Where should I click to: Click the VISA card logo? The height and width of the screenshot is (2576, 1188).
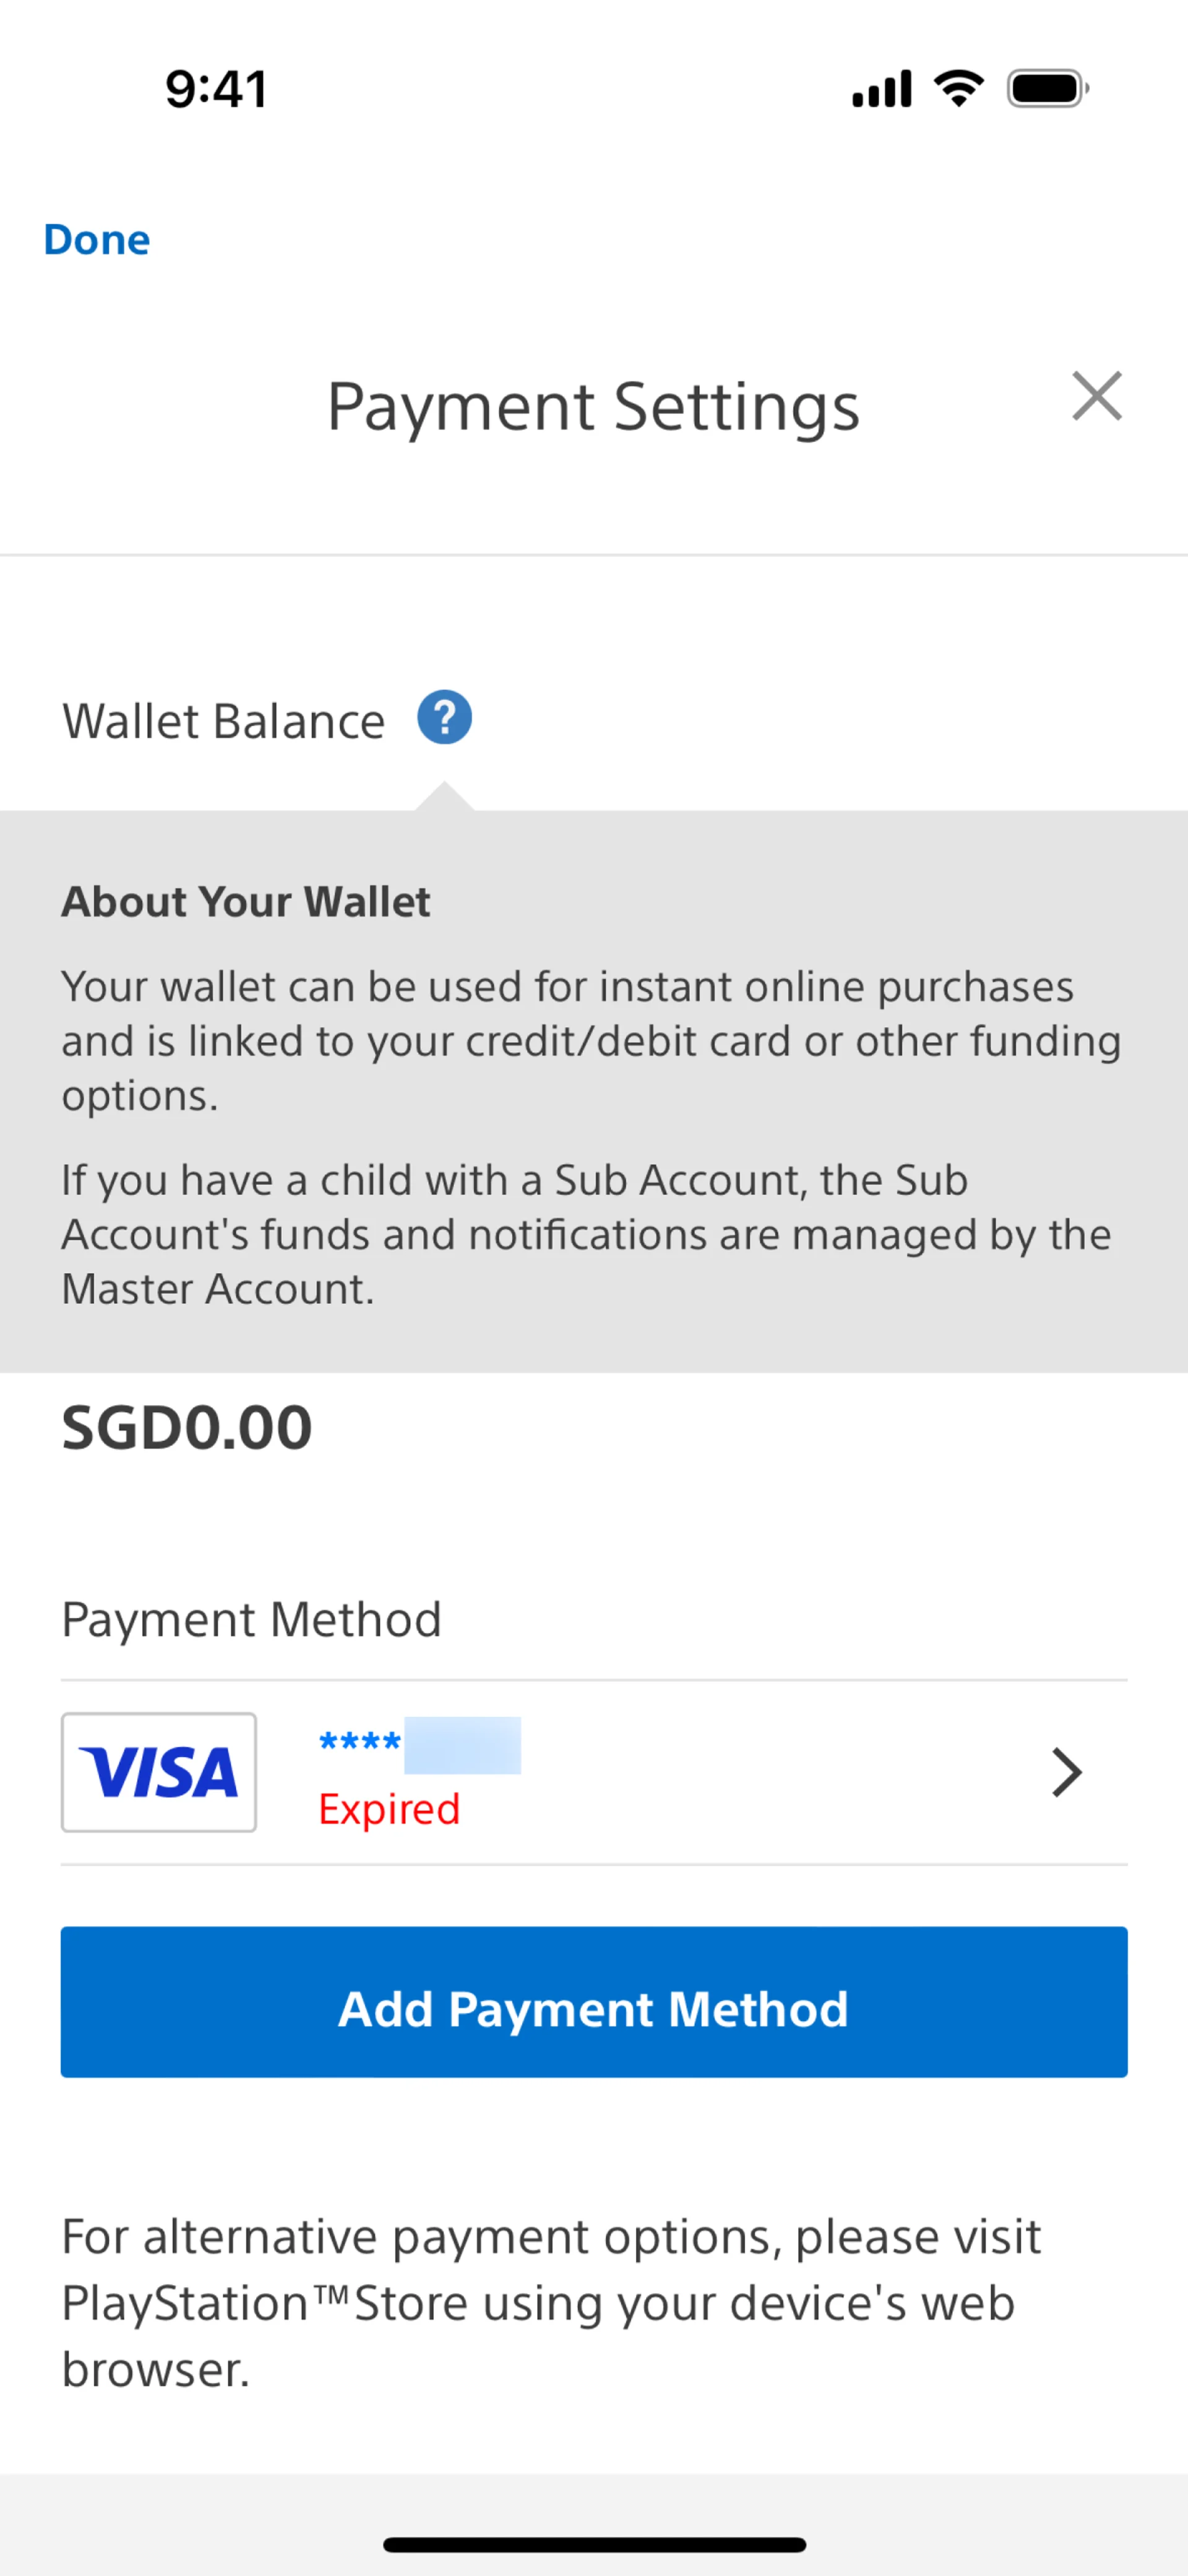(159, 1772)
